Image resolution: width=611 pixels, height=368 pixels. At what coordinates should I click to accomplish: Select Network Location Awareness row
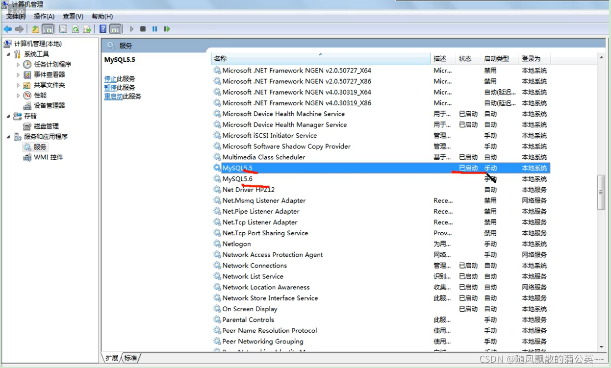click(x=381, y=287)
